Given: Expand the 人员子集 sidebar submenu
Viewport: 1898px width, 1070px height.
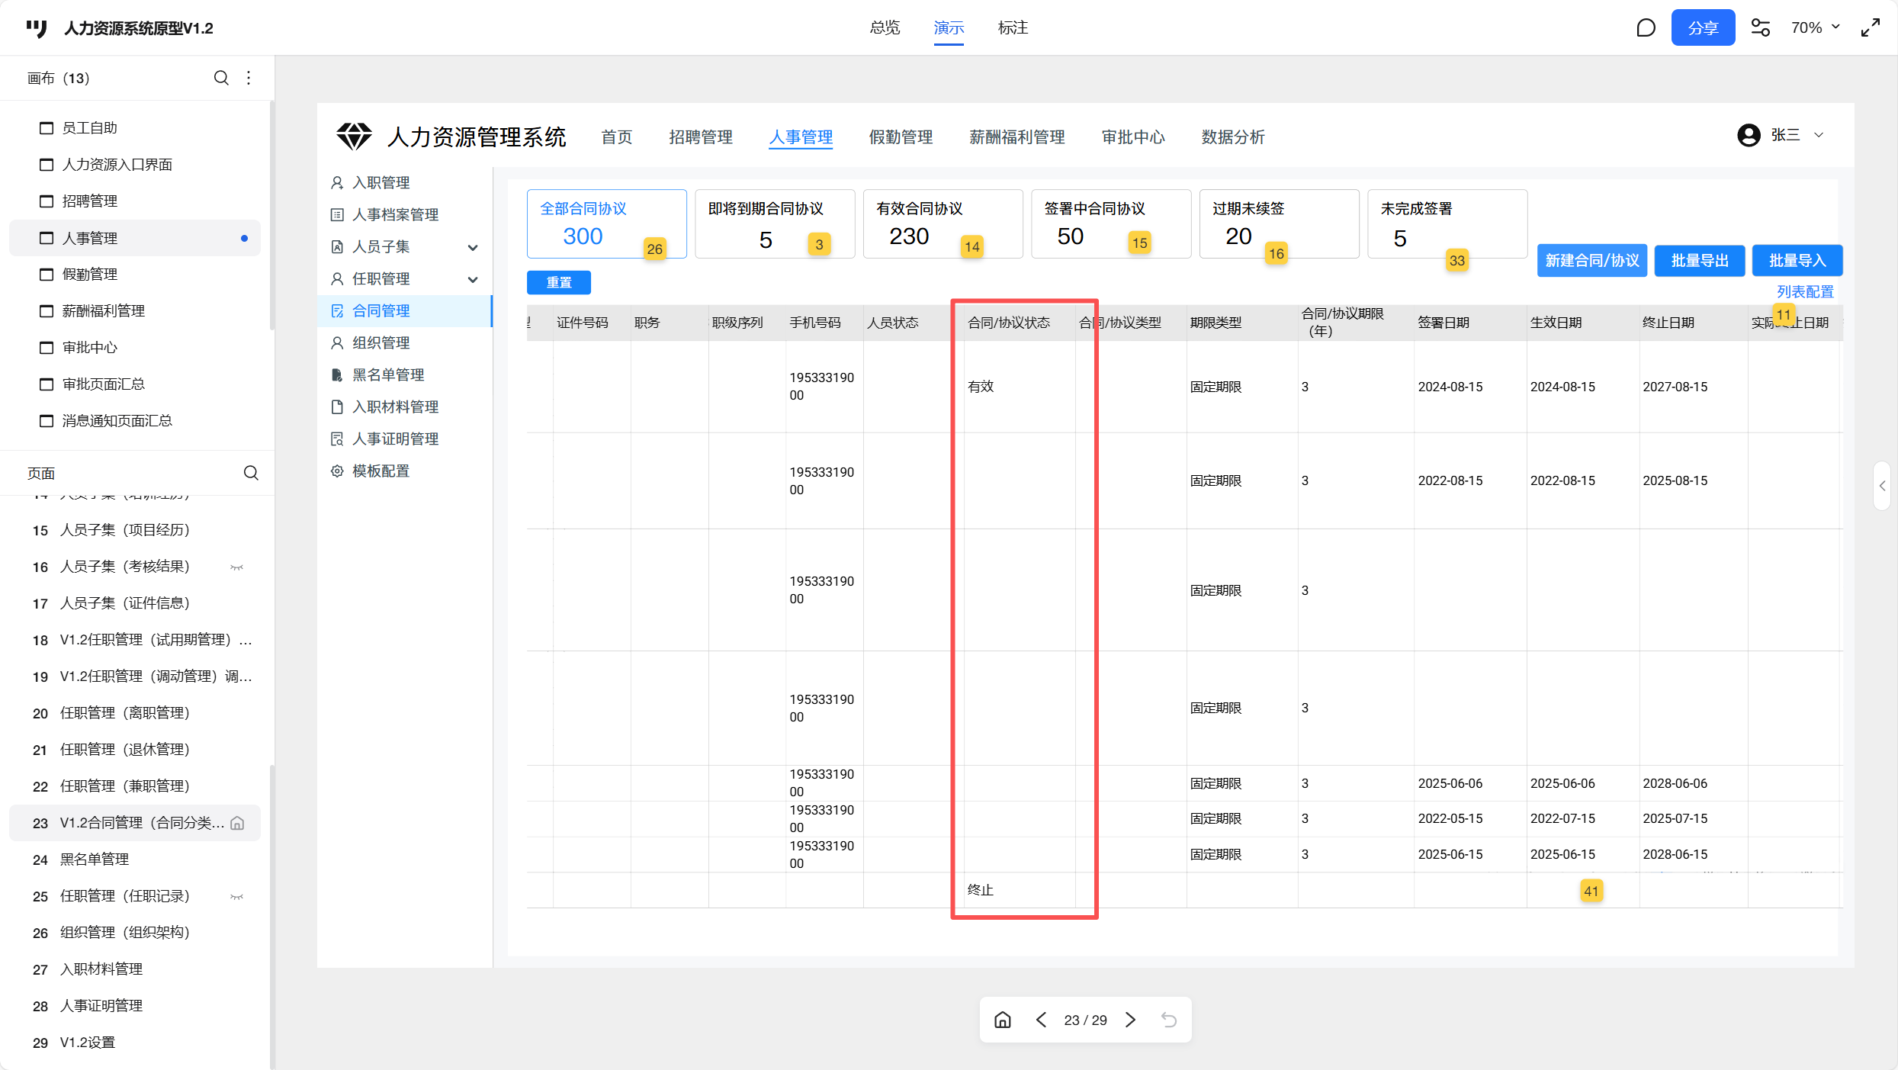Looking at the screenshot, I should click(473, 247).
